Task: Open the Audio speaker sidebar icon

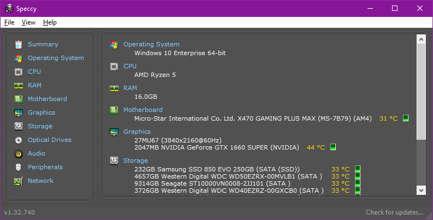Action: click(19, 153)
